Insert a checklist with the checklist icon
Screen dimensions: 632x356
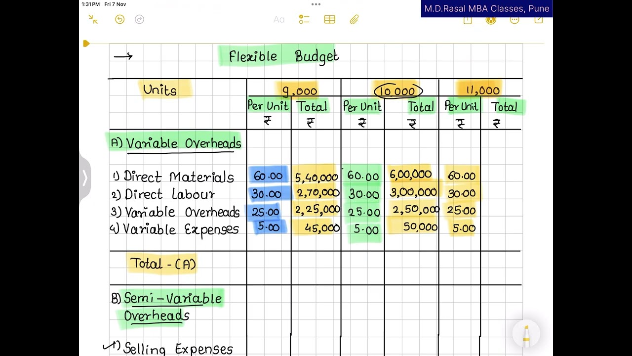[x=304, y=19]
